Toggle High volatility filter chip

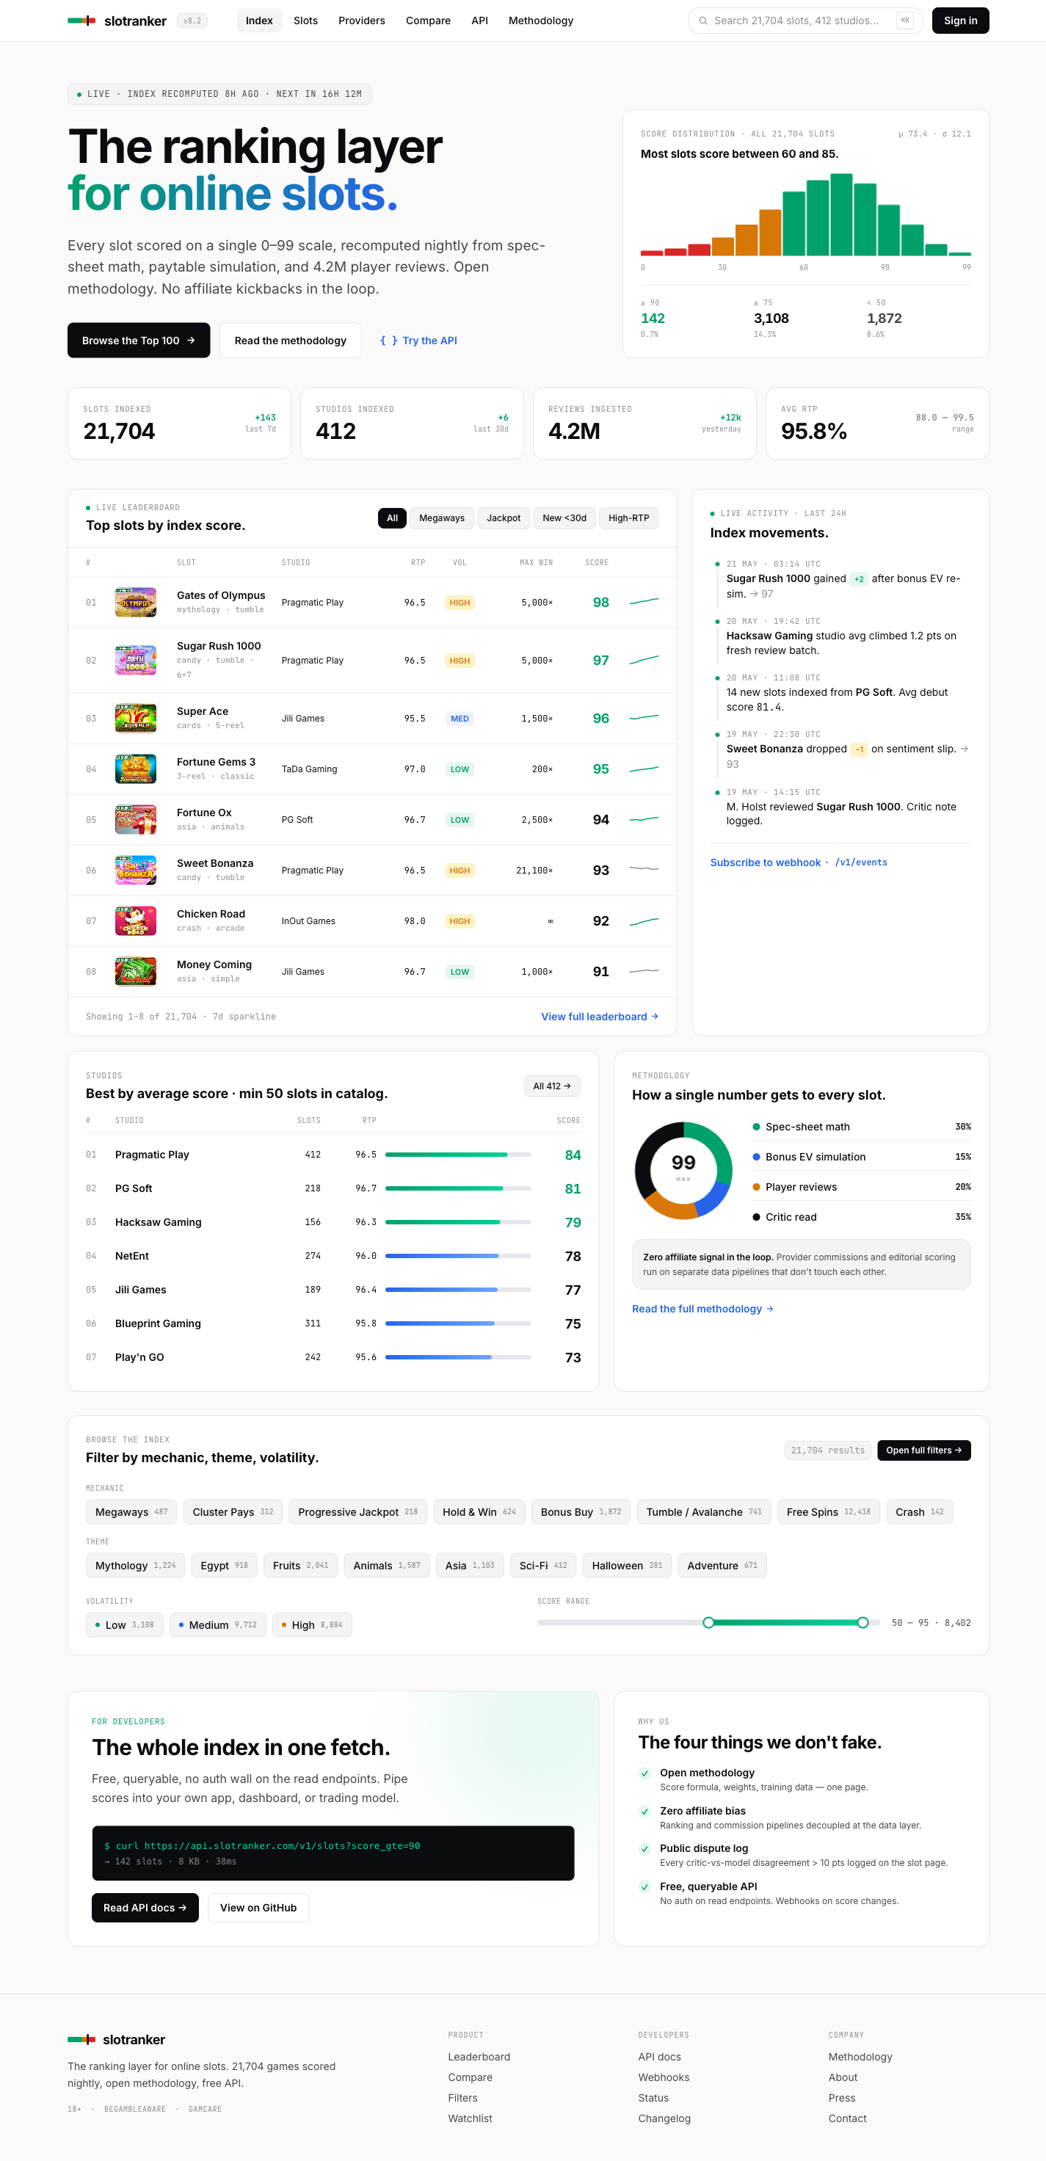pyautogui.click(x=312, y=1625)
